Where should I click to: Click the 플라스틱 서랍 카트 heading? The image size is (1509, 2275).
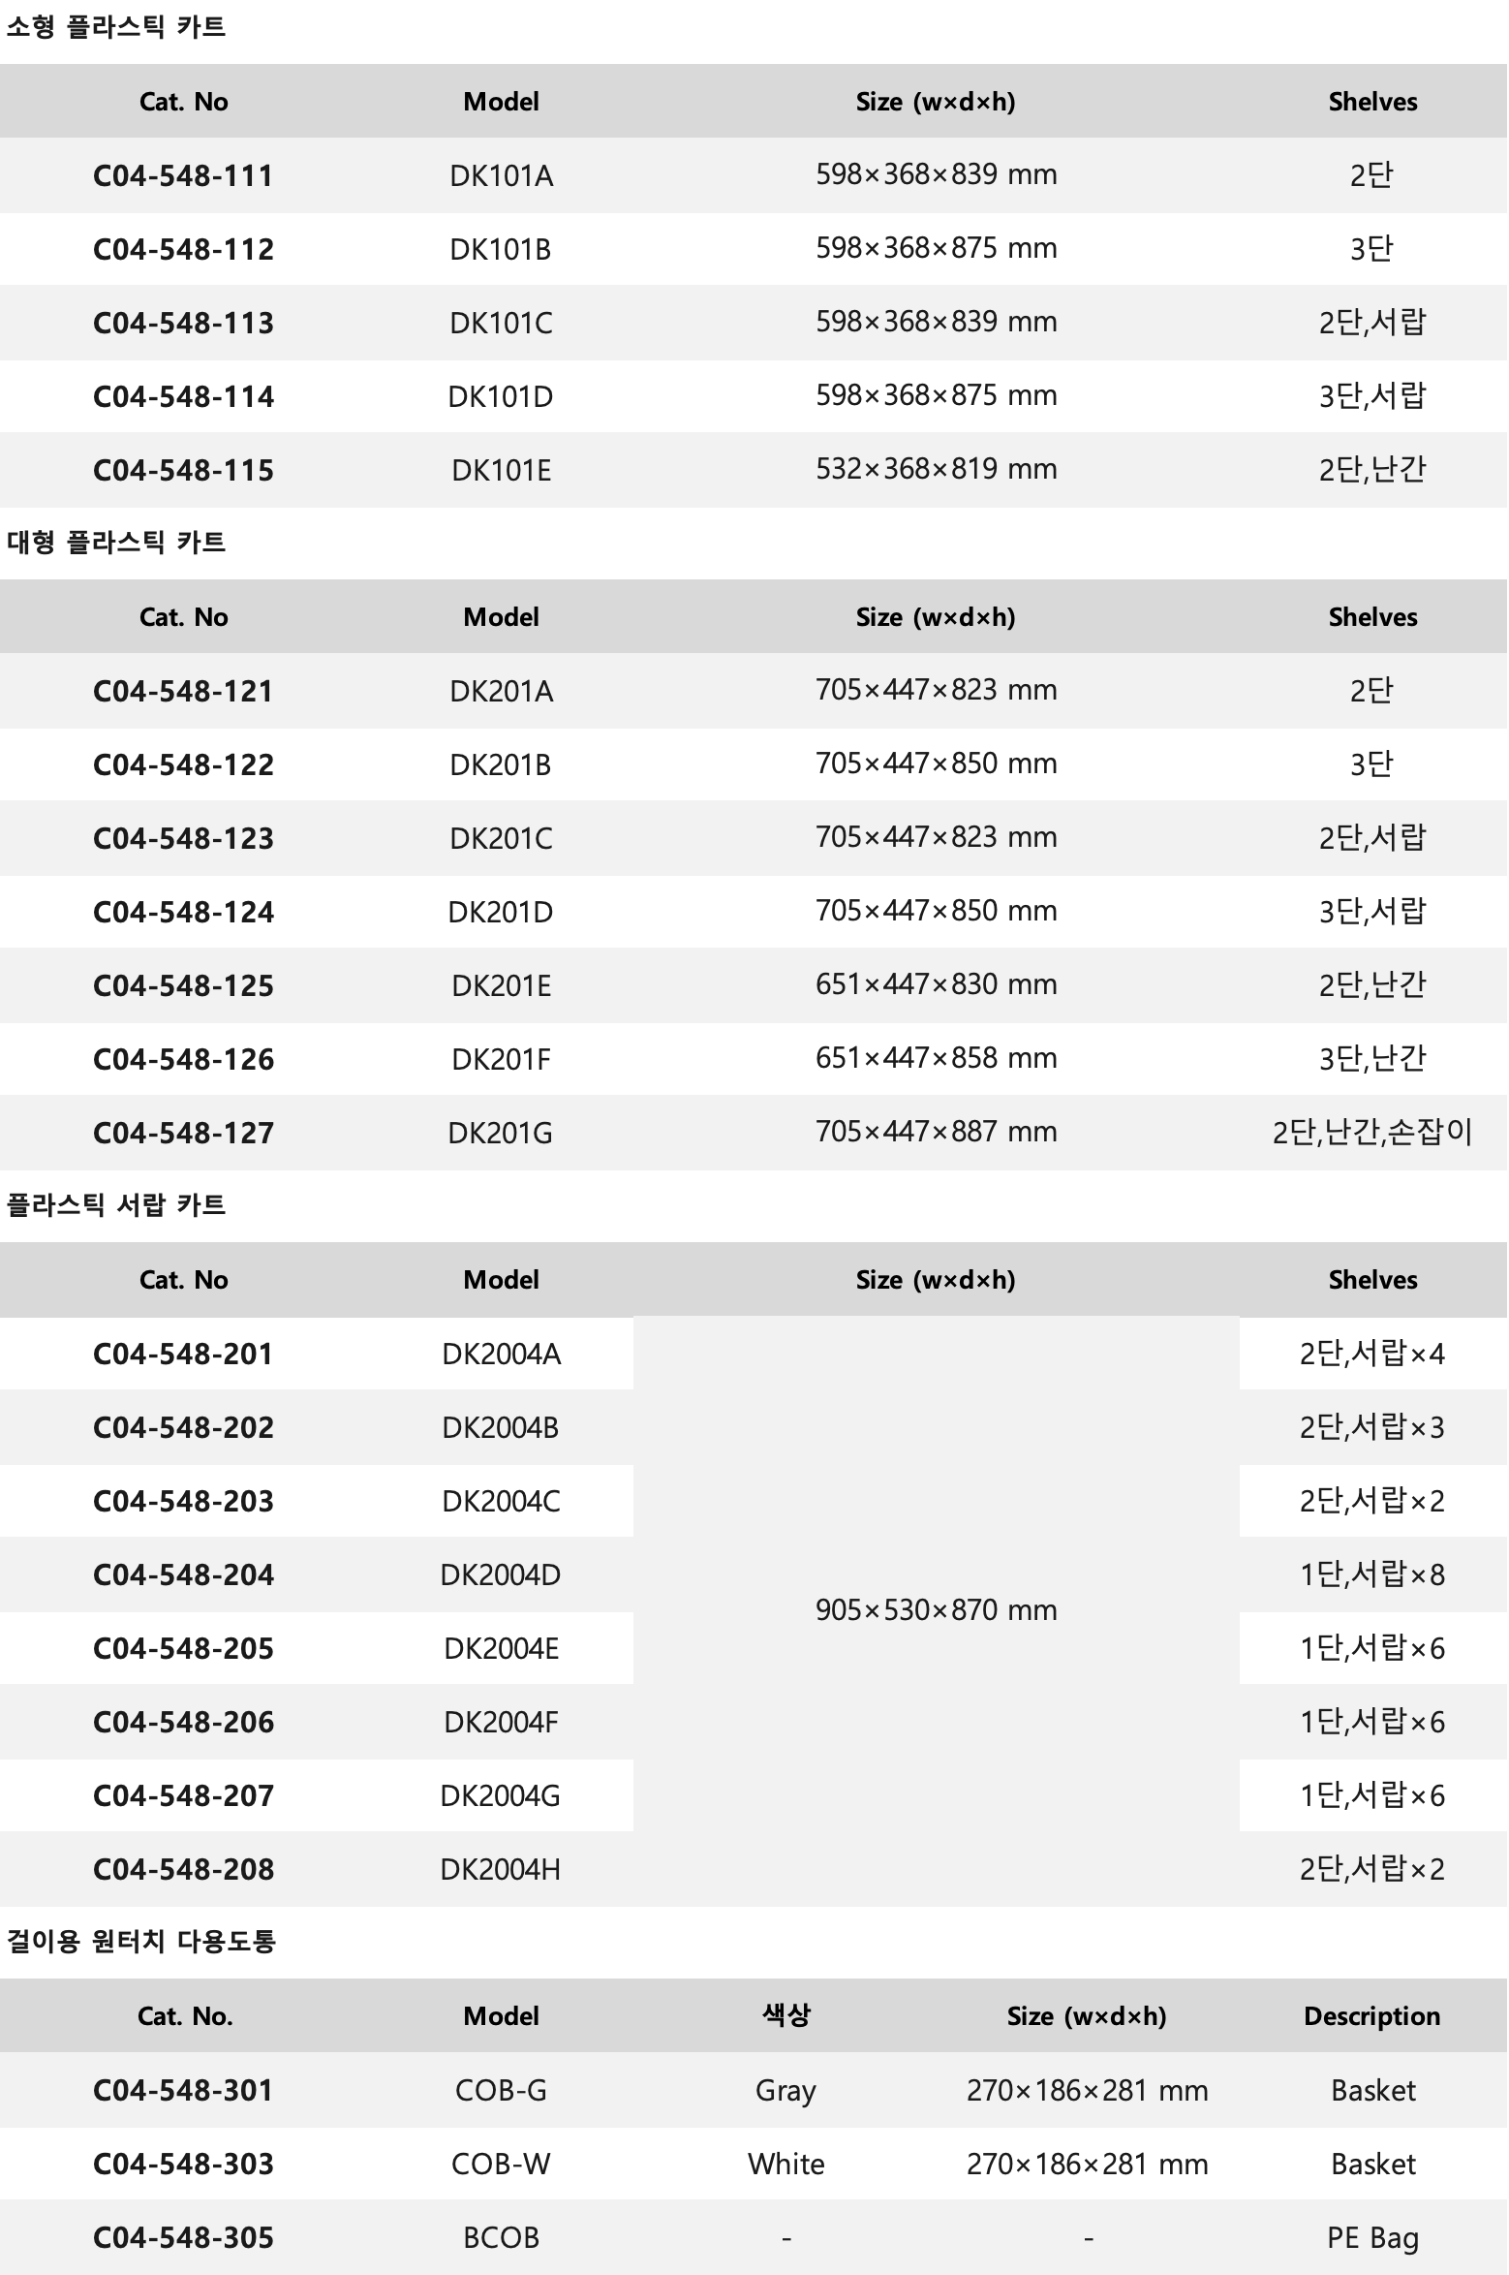116,1204
